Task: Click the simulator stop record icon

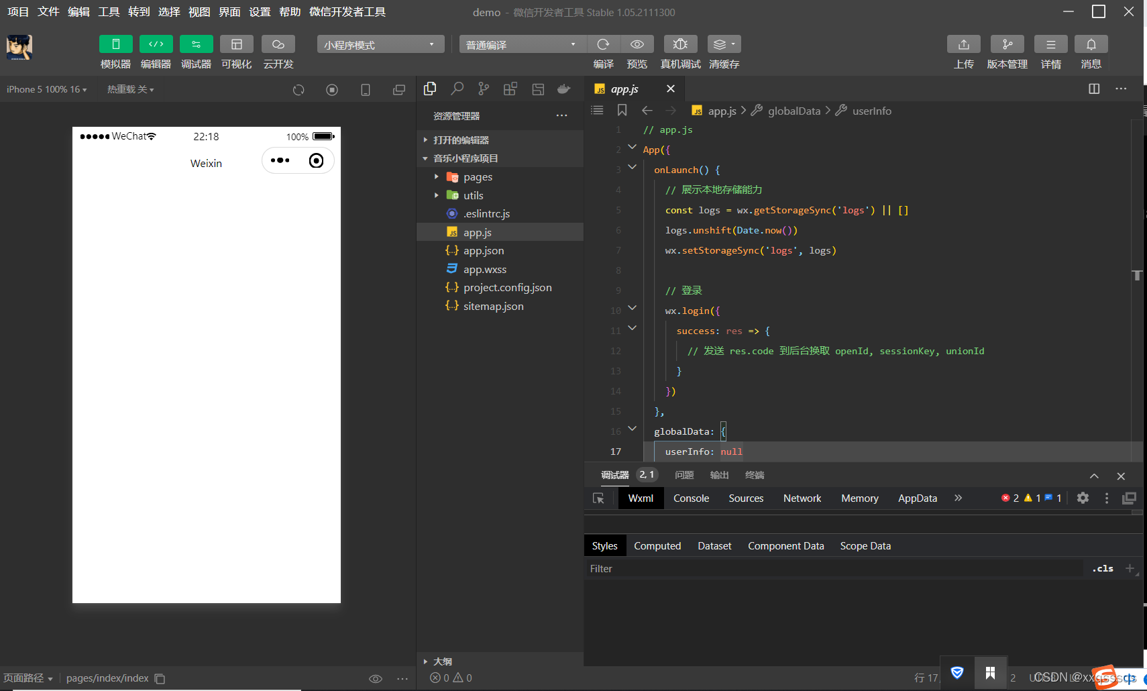Action: click(x=332, y=90)
